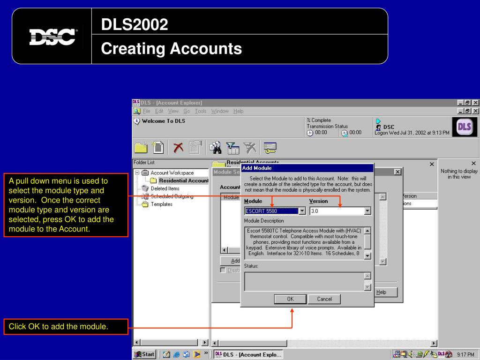Open the Tools menu

(201, 111)
